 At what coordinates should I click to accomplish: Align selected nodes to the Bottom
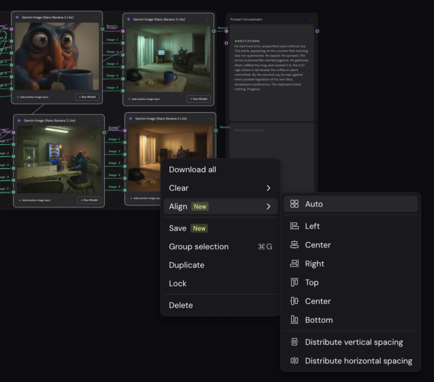coord(351,320)
